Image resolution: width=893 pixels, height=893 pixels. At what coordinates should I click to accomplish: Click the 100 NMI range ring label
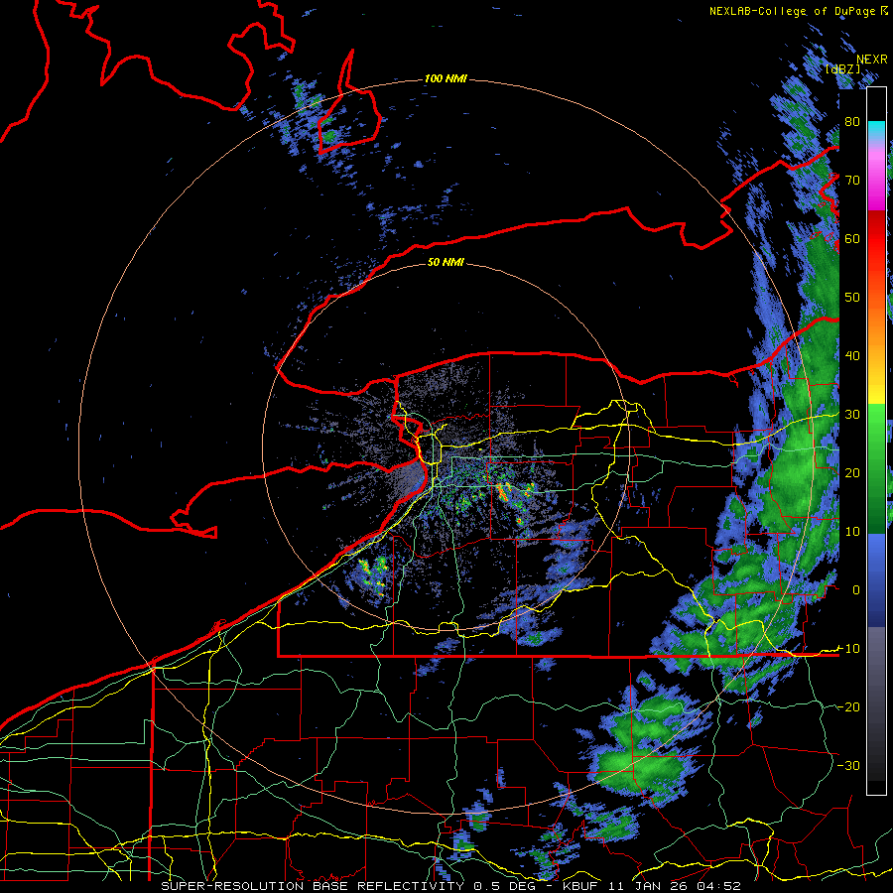(x=446, y=78)
